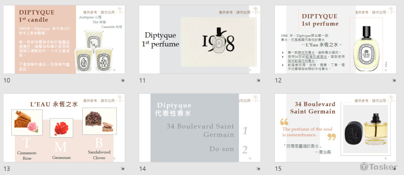Viewport: 404px width, 175px height.
Task: Click slide number label 13
Action: 7,169
